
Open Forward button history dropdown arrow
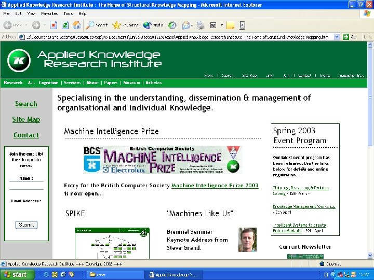[x=44, y=25]
